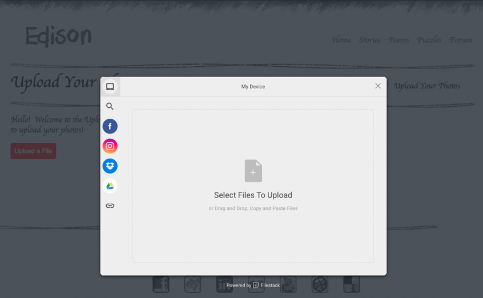This screenshot has width=483, height=298.
Task: Open the LinkedIn footer social icon
Action: point(224,284)
